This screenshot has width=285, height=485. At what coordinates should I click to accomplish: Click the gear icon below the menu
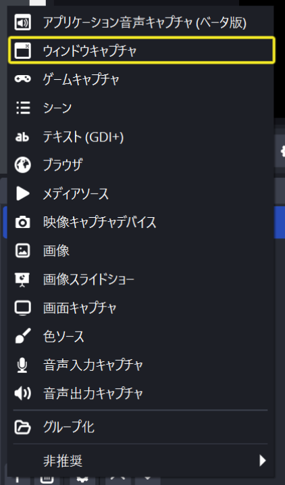pos(82,480)
